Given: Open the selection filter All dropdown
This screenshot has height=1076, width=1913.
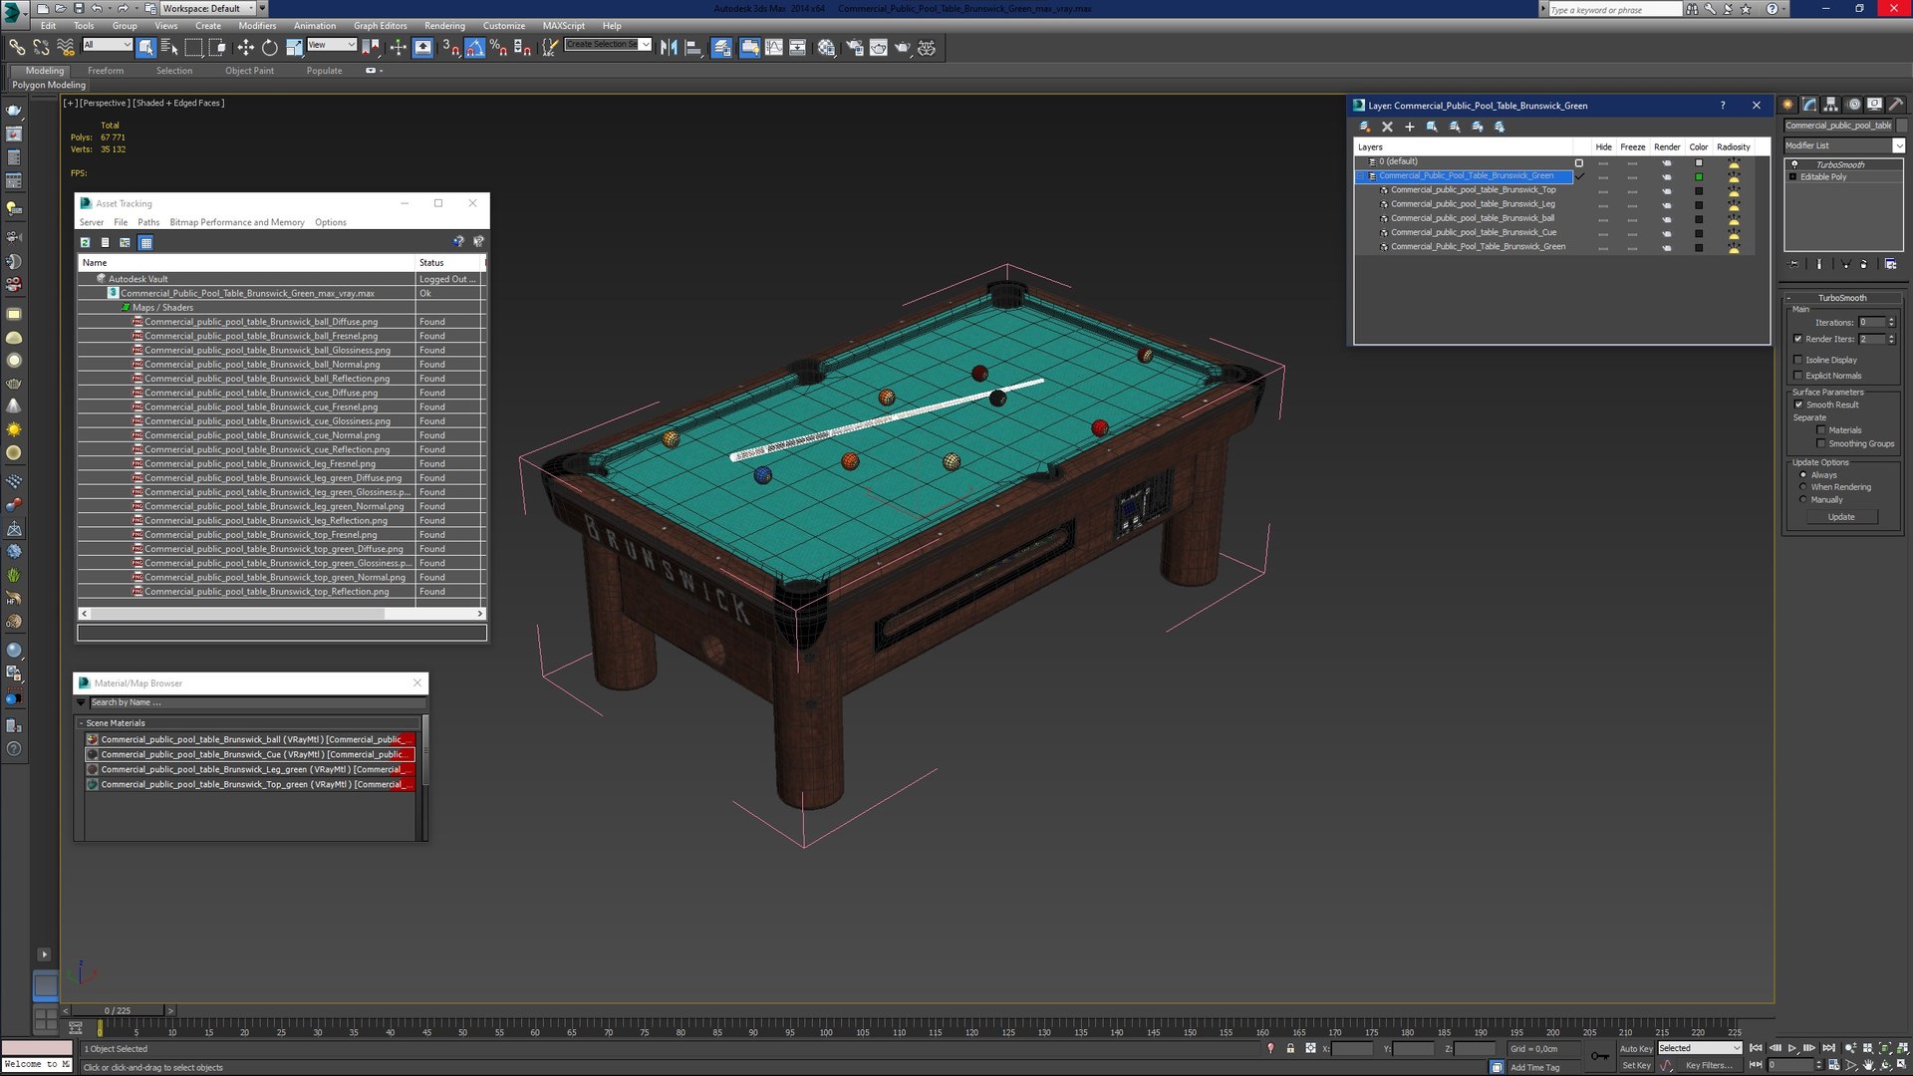Looking at the screenshot, I should point(108,45).
